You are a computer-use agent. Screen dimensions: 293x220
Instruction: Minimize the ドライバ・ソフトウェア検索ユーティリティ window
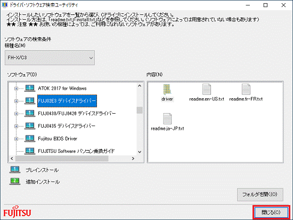pos(248,5)
